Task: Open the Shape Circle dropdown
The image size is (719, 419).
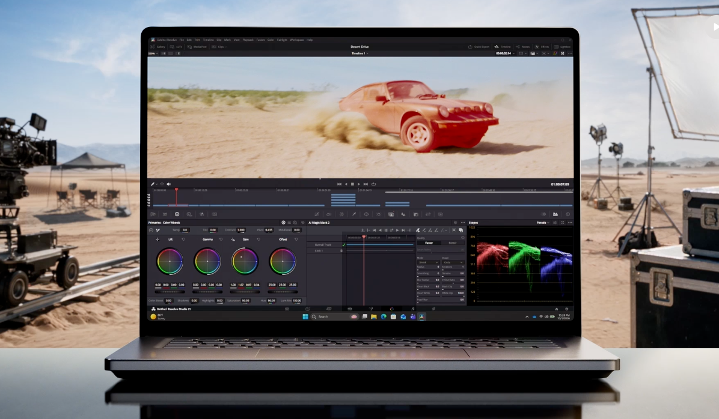Action: point(453,262)
